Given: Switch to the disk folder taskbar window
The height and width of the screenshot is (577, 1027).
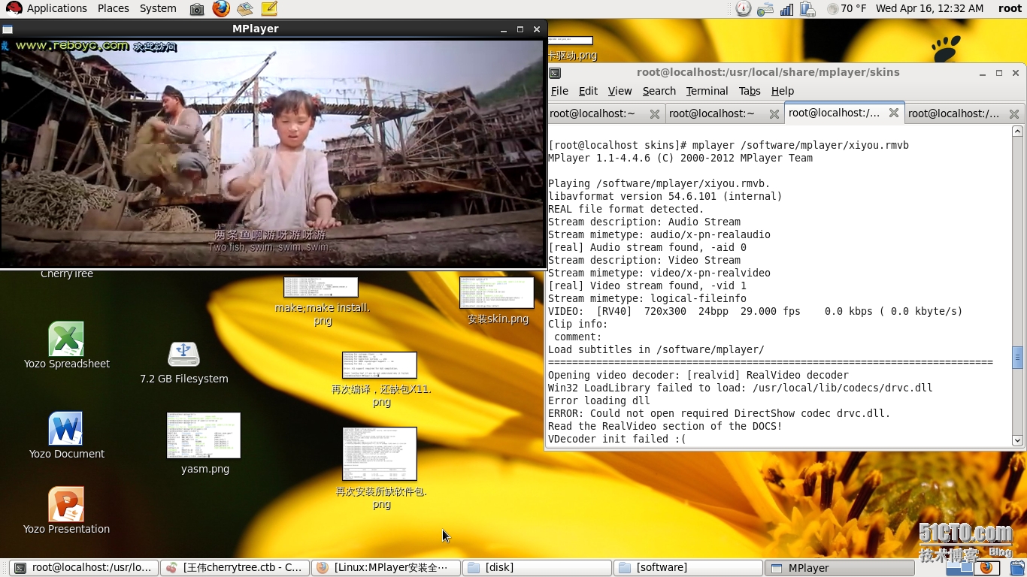Looking at the screenshot, I should pos(537,568).
